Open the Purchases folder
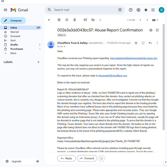This screenshot has height=167, width=167. (x=21, y=49)
